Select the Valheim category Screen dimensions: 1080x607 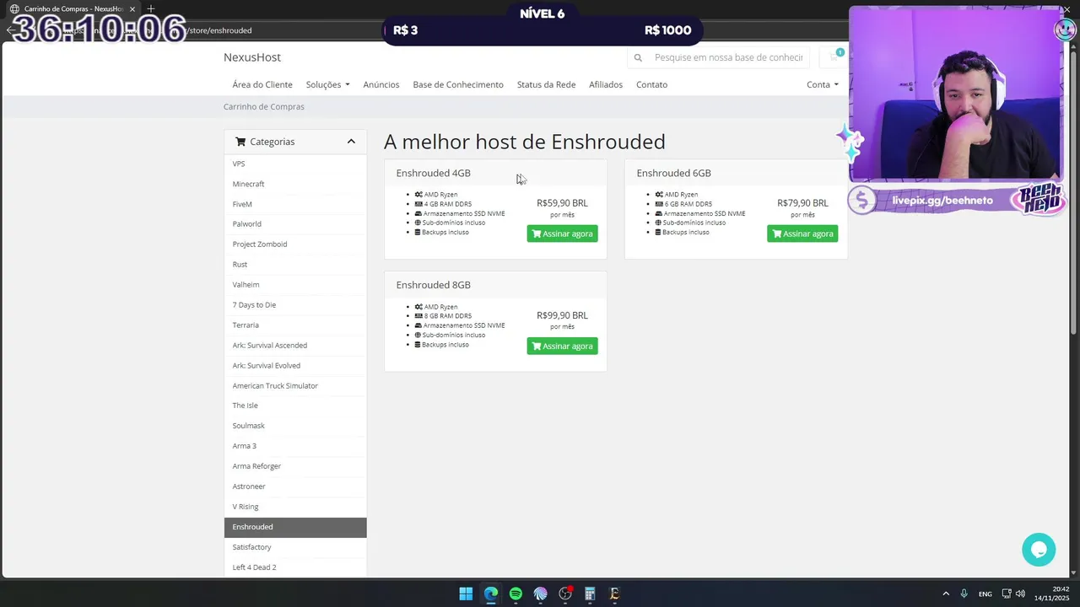(295, 285)
